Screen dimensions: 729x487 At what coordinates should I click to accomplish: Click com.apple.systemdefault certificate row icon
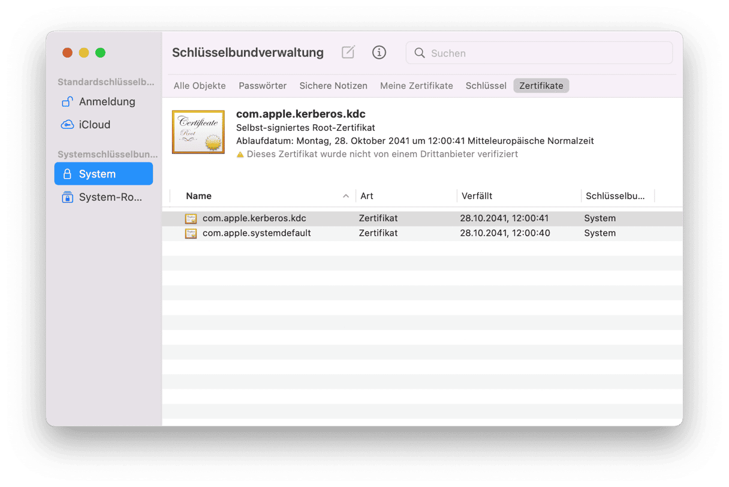(191, 233)
